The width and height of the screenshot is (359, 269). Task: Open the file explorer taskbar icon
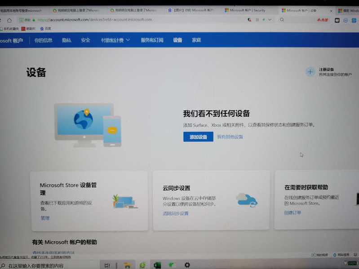[127, 265]
